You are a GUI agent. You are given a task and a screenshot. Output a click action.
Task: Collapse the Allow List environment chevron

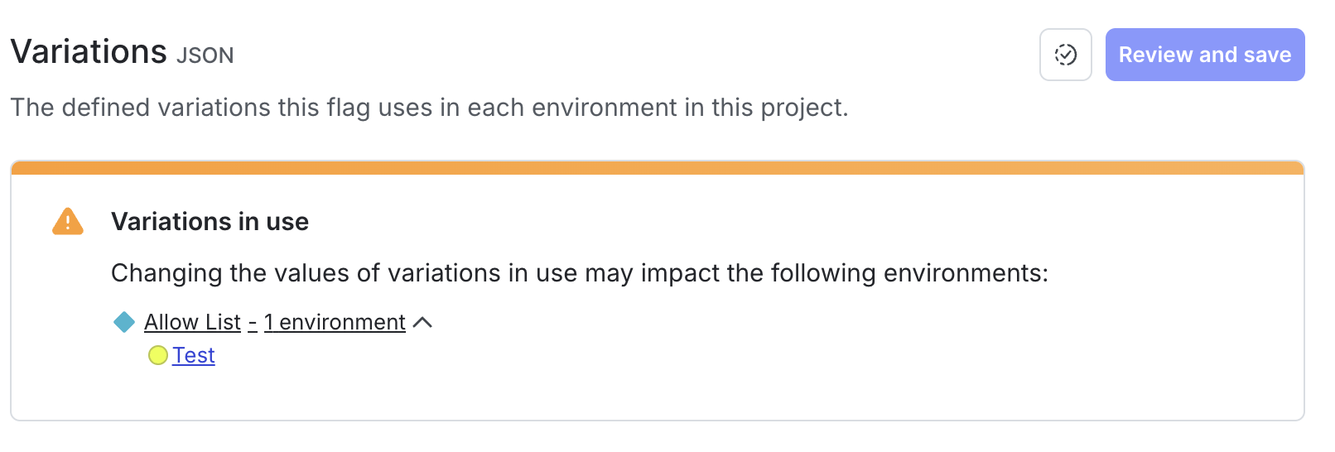pos(422,322)
